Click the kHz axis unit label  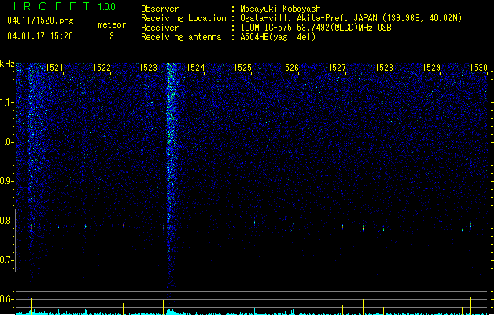click(x=7, y=64)
